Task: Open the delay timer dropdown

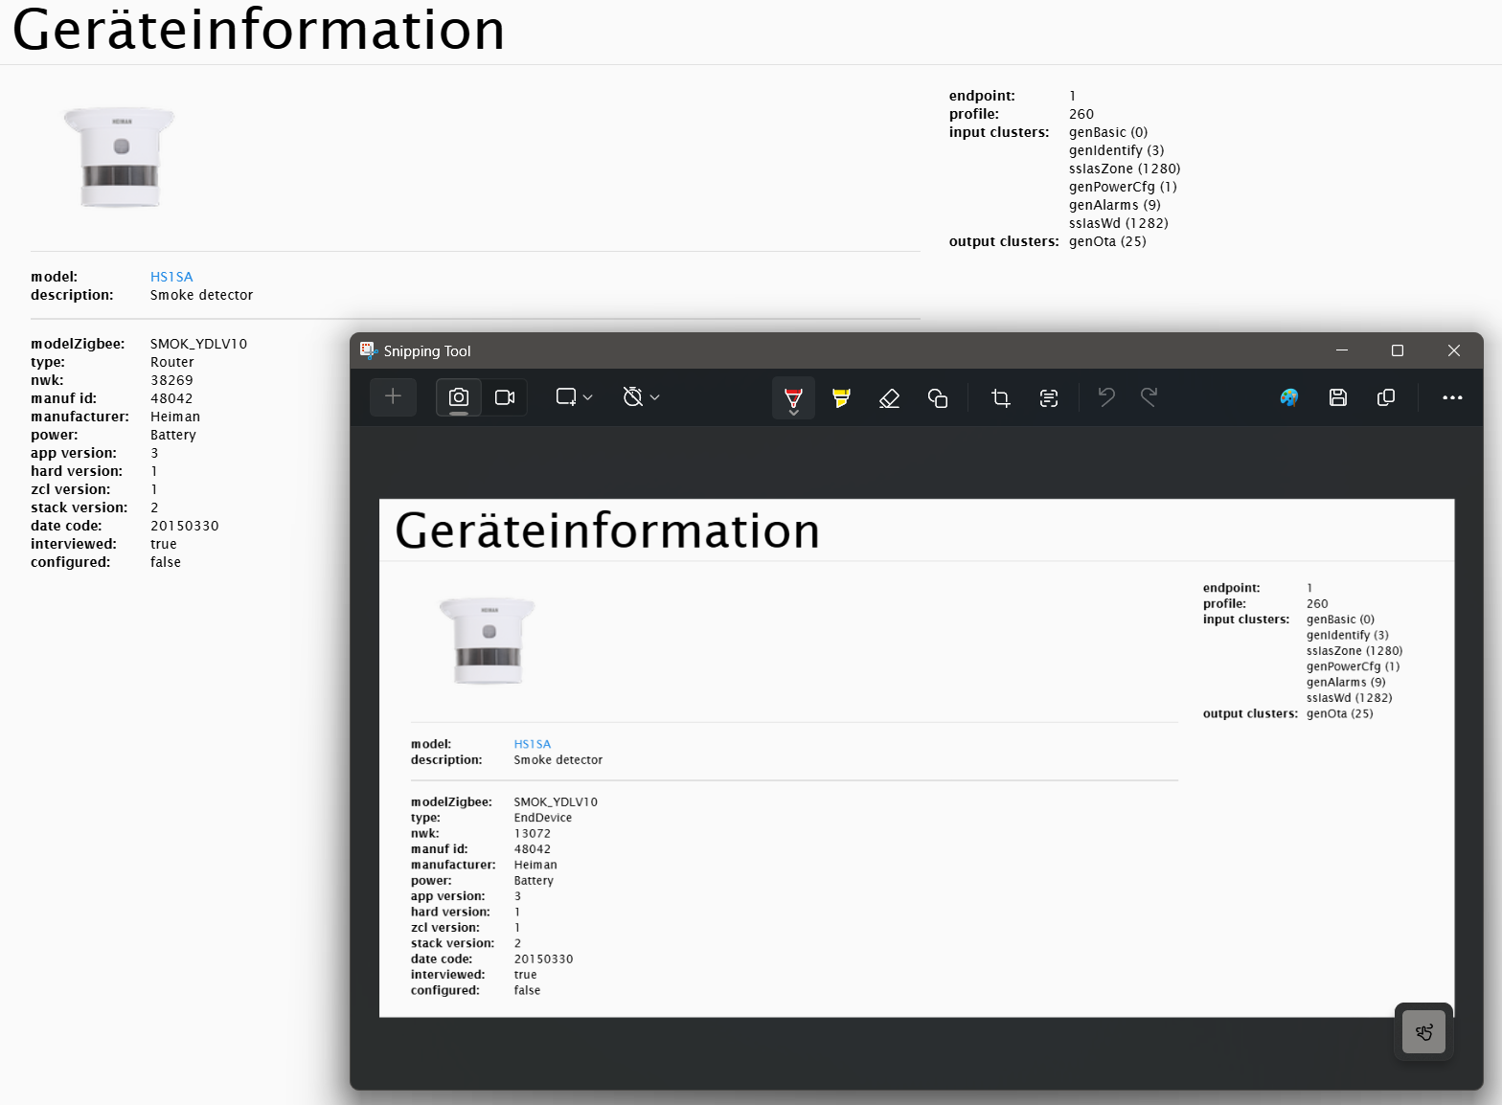Action: [x=642, y=396]
